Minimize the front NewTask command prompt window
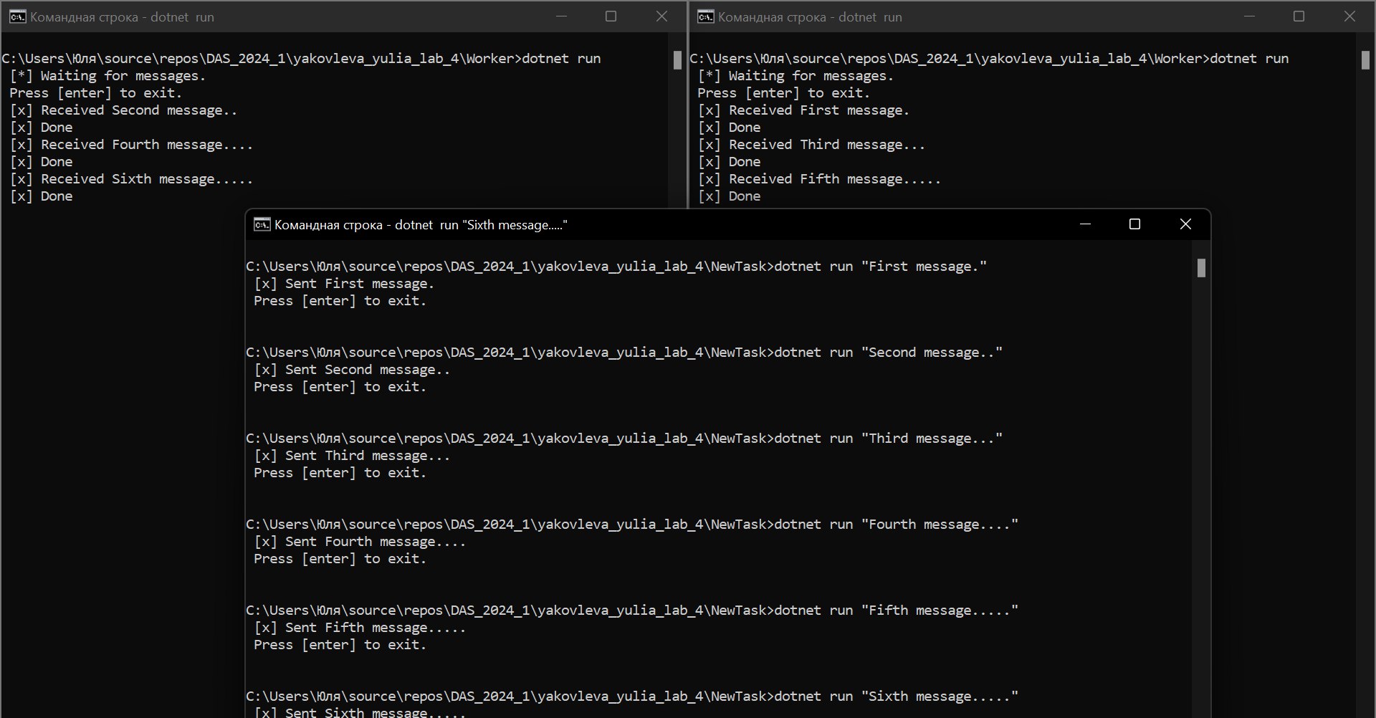Screen dimensions: 1376x718 pyautogui.click(x=1085, y=224)
